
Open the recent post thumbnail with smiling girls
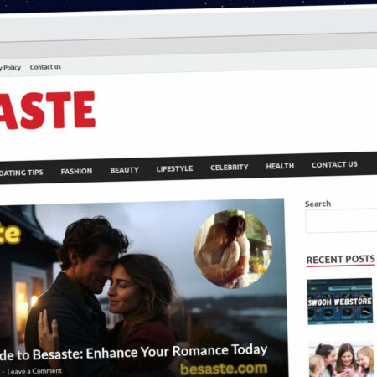pos(342,359)
